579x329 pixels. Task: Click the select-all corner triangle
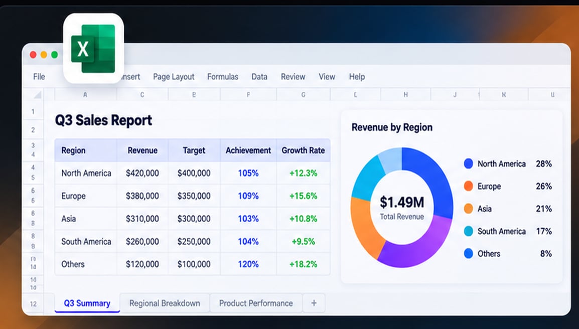click(x=37, y=95)
